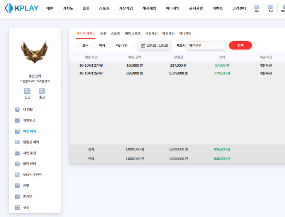Open the 10/10 - 10/10 date range picker
This screenshot has width=285, height=217.
pos(155,46)
